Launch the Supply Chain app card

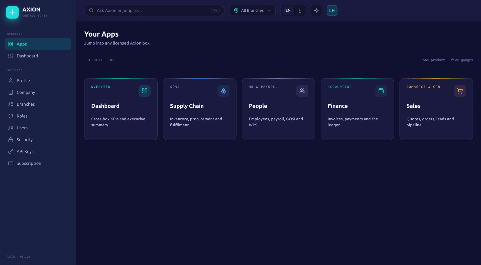200,109
